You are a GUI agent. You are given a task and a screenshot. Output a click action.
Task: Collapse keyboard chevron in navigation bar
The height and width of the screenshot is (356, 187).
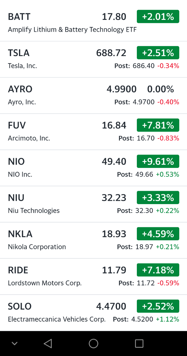coord(15,344)
